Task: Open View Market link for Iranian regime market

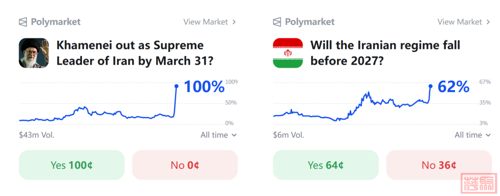Action: pyautogui.click(x=460, y=22)
